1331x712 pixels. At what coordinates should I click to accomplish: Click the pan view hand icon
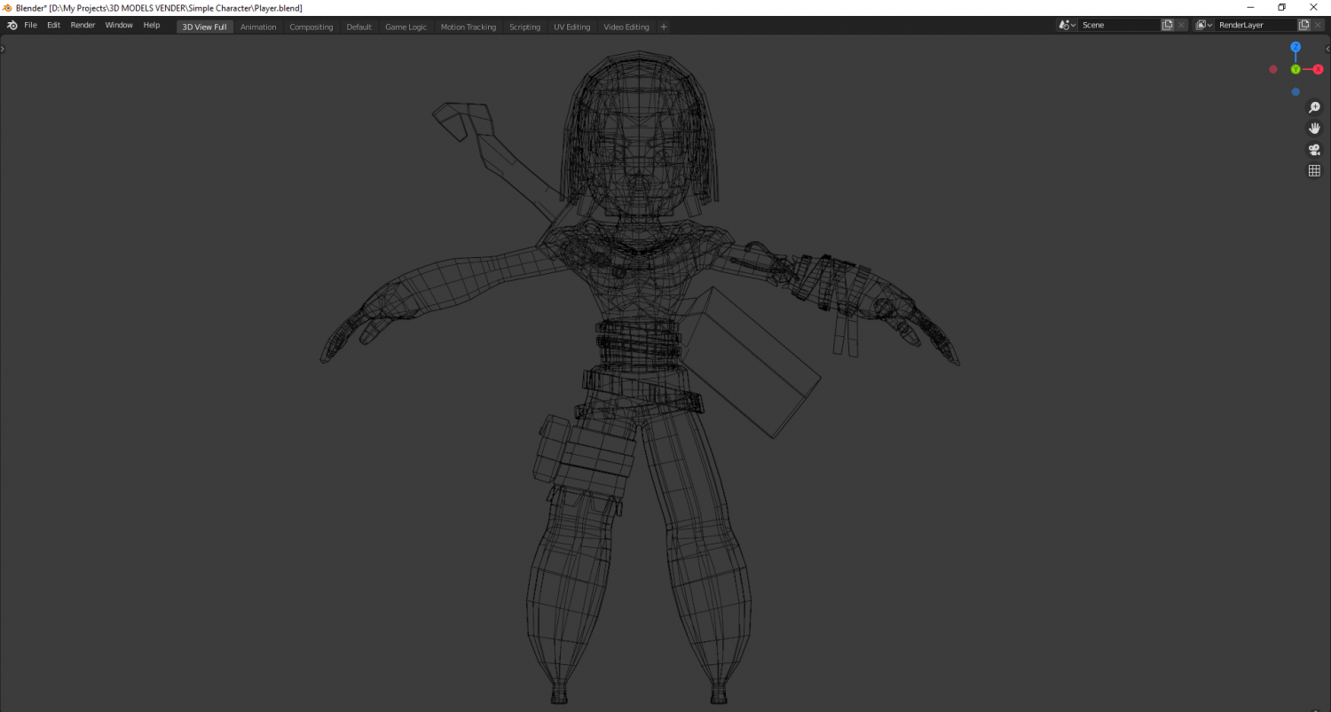coord(1314,129)
